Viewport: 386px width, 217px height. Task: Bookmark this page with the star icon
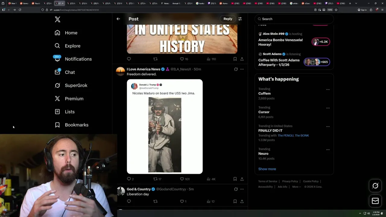pos(336,10)
